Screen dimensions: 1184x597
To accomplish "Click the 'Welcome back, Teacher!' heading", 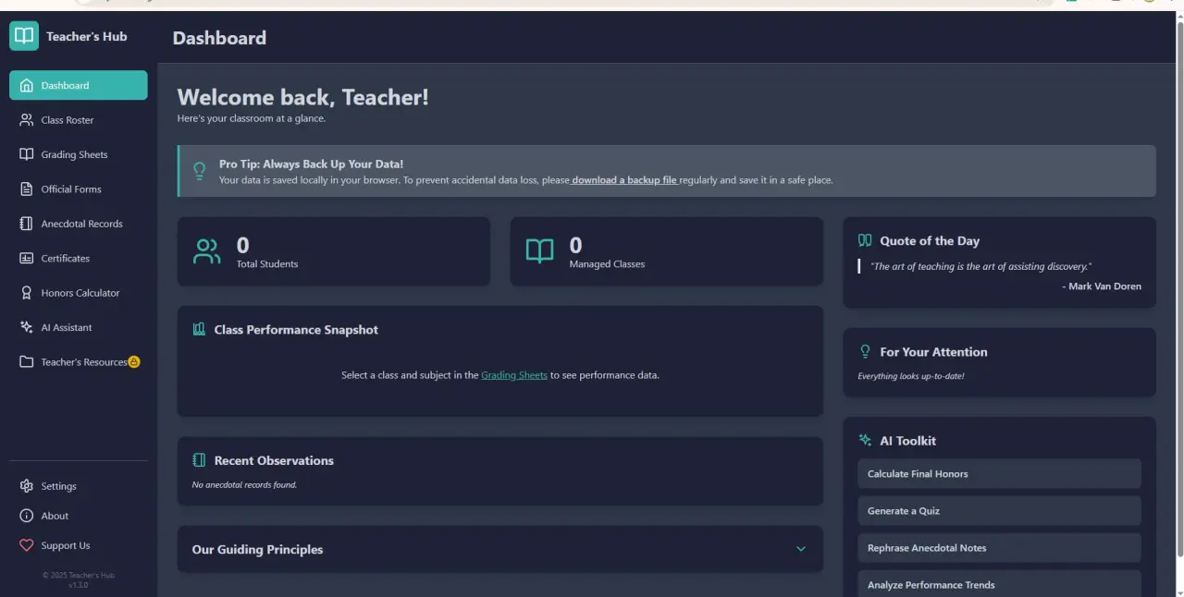I will (x=303, y=97).
